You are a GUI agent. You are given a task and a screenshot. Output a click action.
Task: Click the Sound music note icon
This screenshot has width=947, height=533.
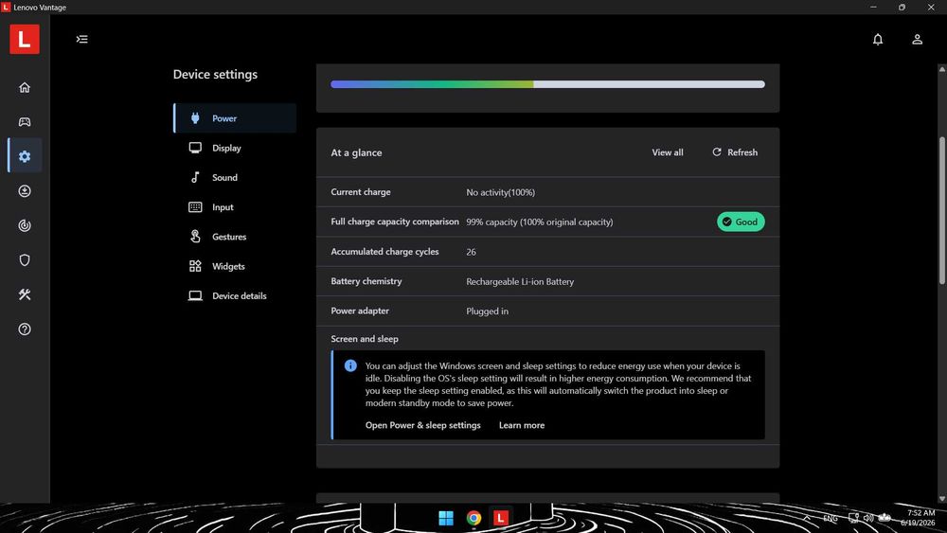(x=195, y=177)
